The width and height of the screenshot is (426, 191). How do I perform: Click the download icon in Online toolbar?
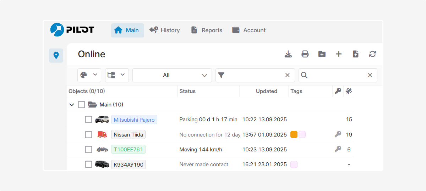(288, 54)
